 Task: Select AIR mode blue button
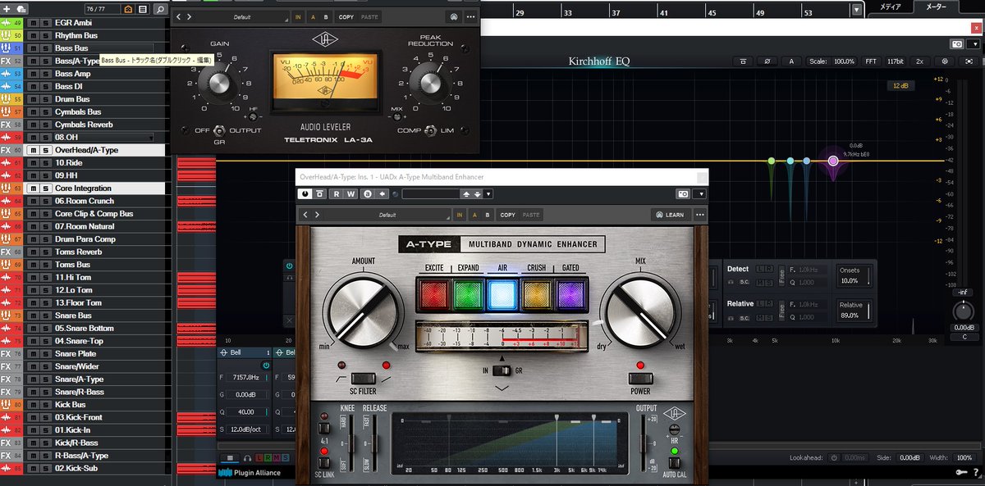pos(502,293)
